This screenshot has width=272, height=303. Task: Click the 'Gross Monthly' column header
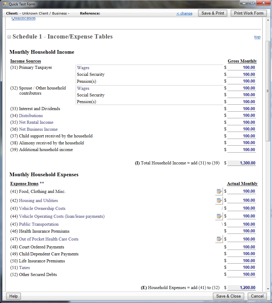click(x=242, y=61)
